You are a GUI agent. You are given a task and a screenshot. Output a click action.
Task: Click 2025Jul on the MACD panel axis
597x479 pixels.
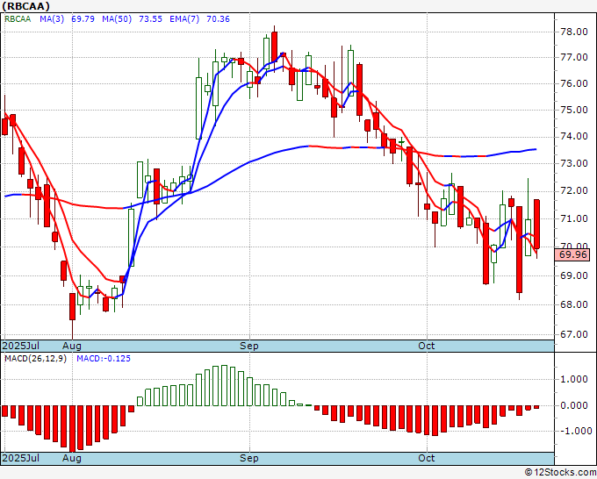pyautogui.click(x=21, y=458)
